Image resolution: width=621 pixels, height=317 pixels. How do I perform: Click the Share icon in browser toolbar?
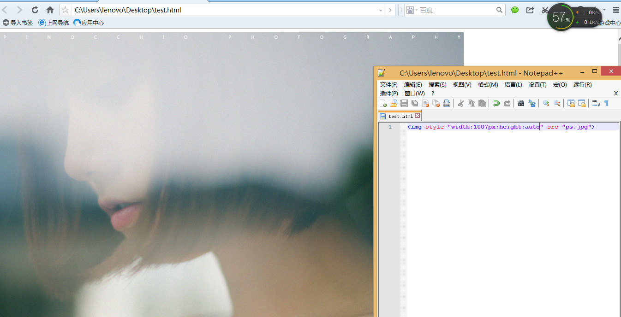click(530, 10)
